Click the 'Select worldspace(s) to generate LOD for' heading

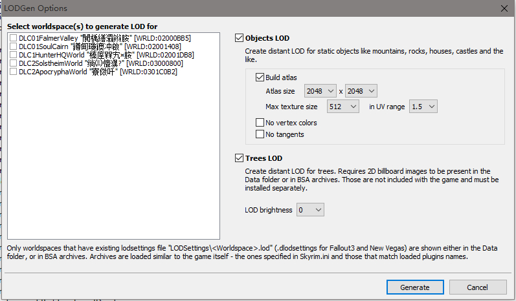[82, 26]
